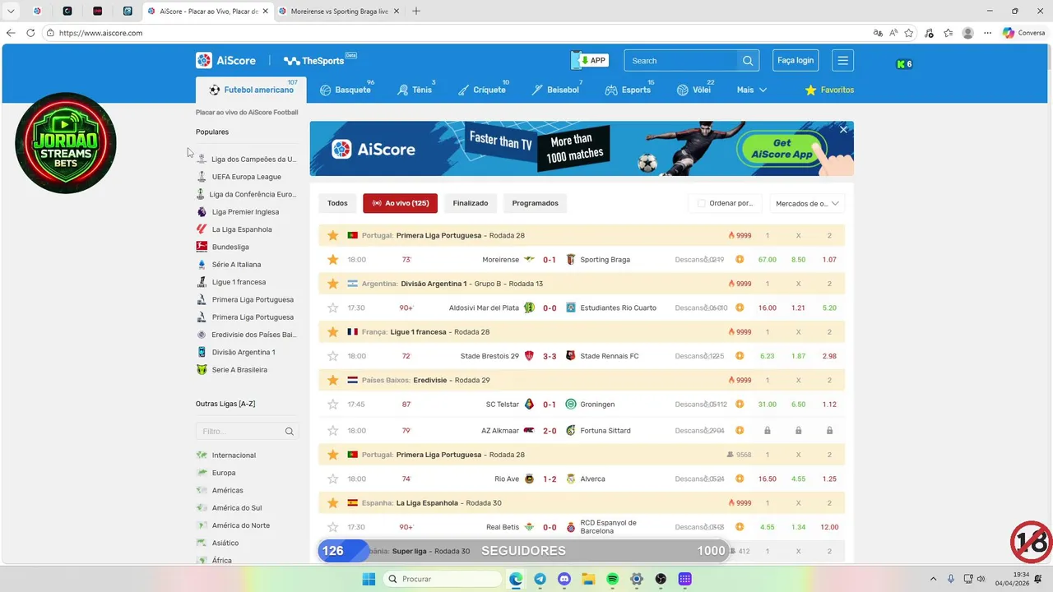Favorite AZ Alkmaar vs Fortuna Sittard star

point(332,430)
